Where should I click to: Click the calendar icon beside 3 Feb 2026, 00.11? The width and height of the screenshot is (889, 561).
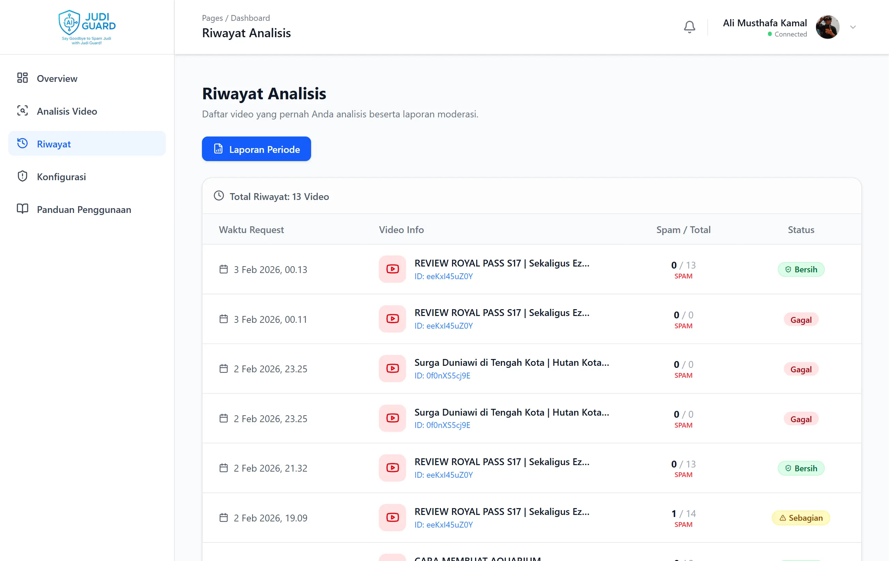[224, 319]
